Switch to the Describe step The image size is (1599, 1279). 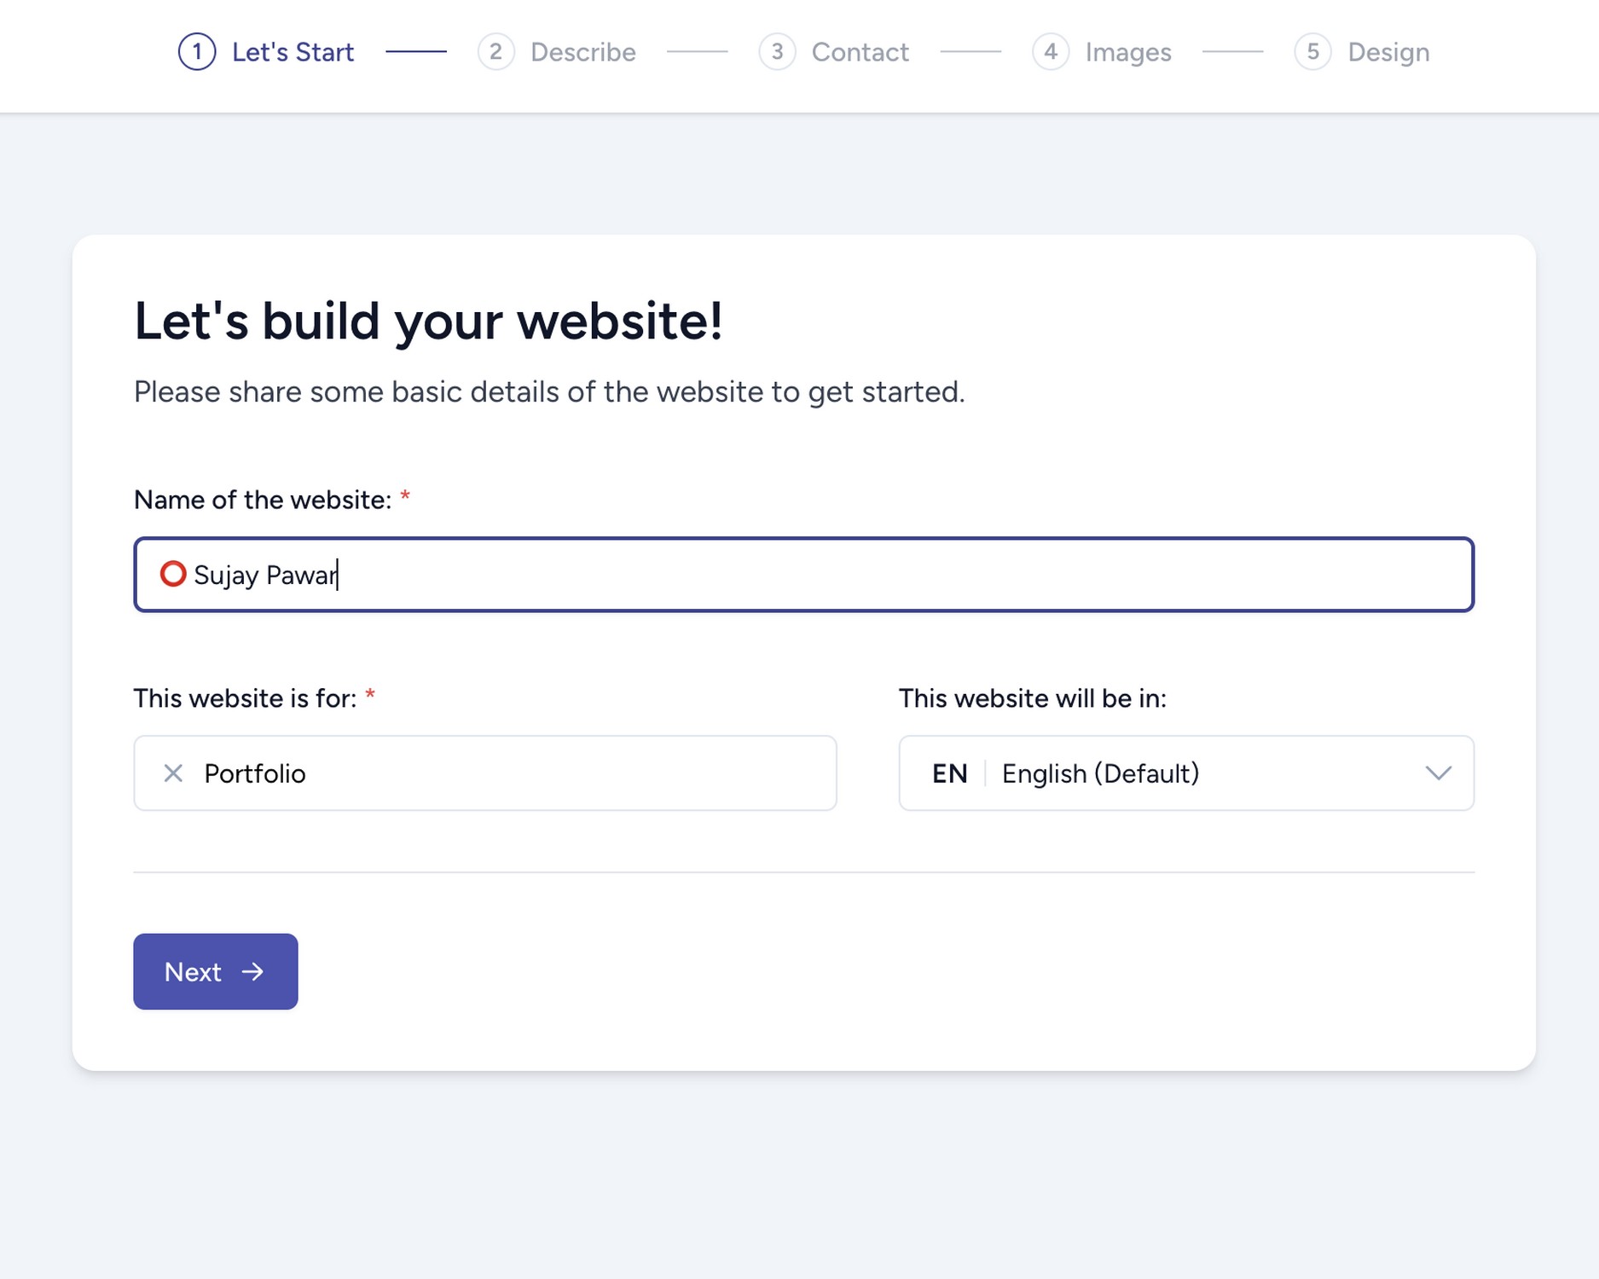[583, 52]
